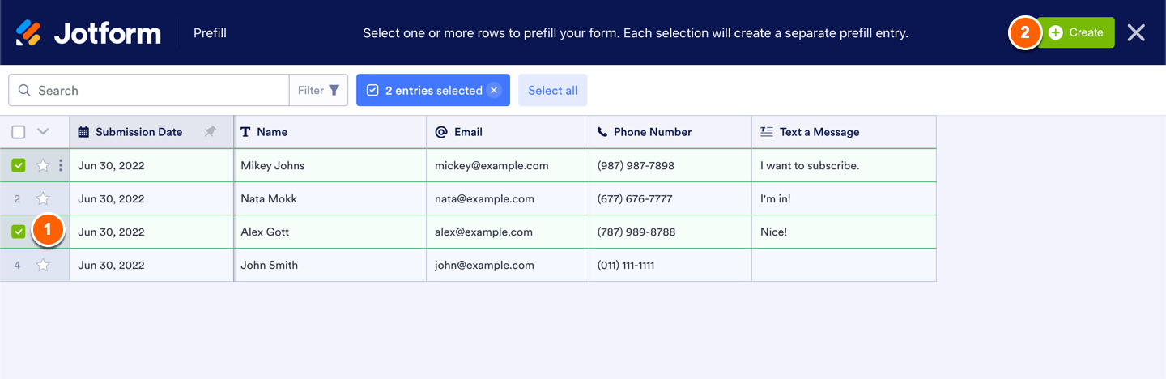1166x379 pixels.
Task: Click the Jotform logo
Action: 88,33
